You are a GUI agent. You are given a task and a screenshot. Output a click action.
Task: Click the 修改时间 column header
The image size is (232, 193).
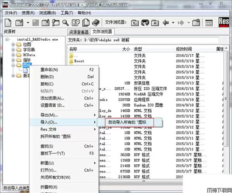click(184, 49)
